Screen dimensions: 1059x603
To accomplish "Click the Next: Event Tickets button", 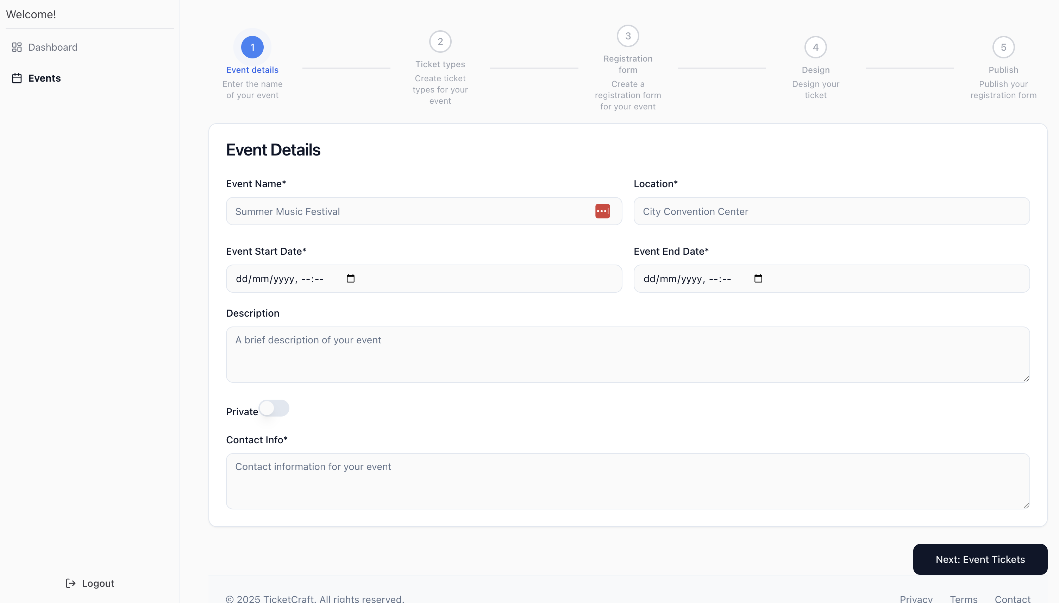I will pos(980,559).
